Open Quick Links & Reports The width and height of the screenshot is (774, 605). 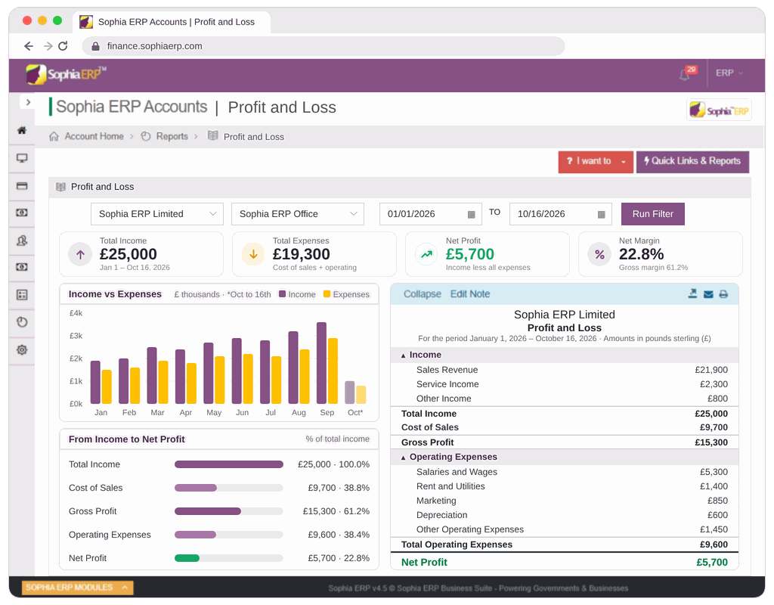coord(692,162)
